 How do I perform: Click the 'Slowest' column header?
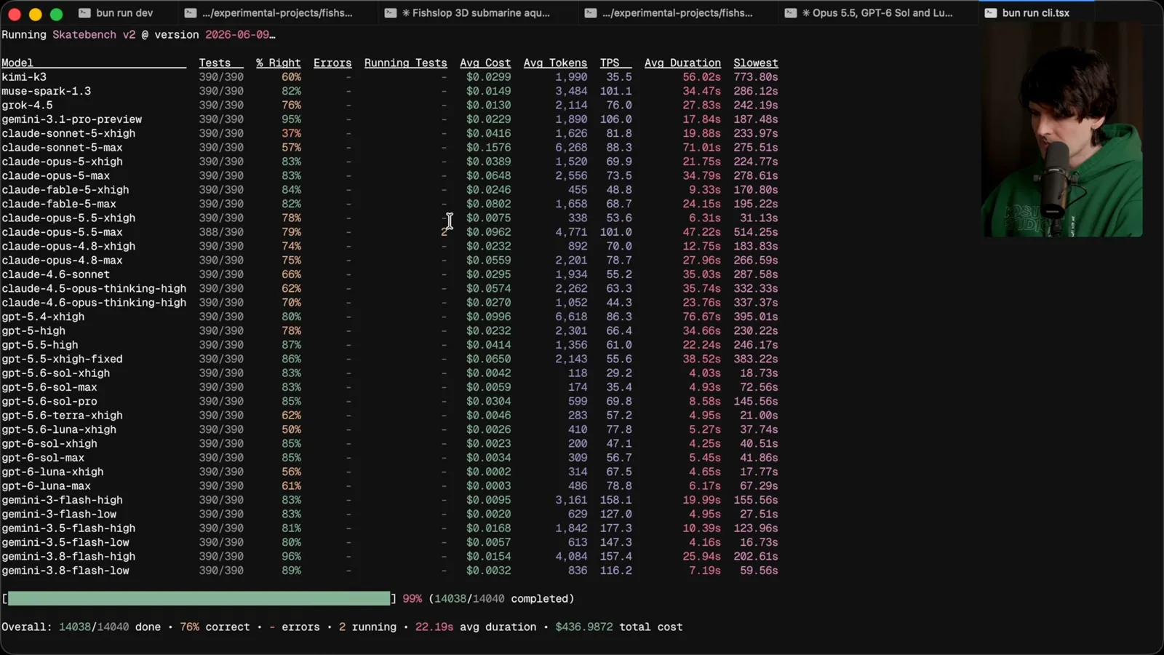coord(756,63)
